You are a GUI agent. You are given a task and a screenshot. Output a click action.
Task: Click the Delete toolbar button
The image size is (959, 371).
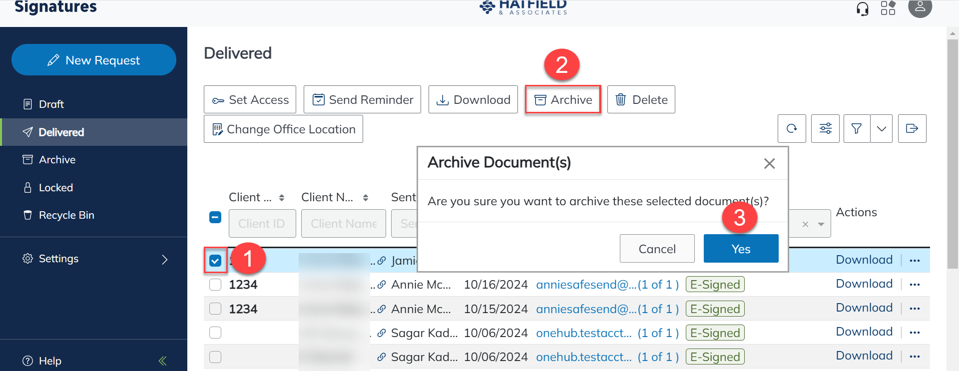641,99
